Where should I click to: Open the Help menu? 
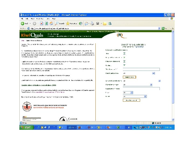point(54,19)
